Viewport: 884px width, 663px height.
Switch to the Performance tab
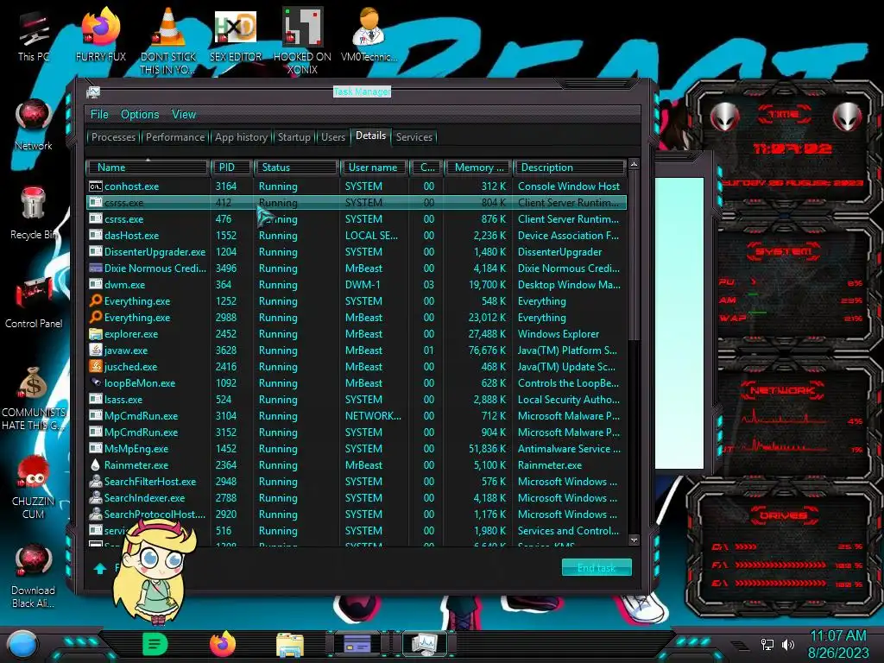pyautogui.click(x=175, y=137)
